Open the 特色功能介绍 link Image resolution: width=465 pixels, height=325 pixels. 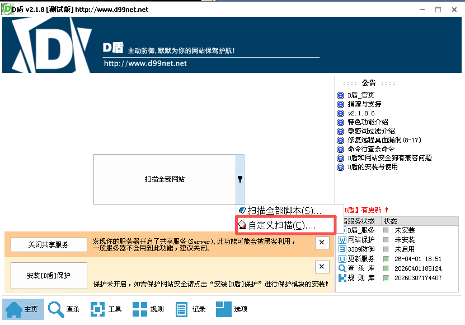click(x=368, y=122)
